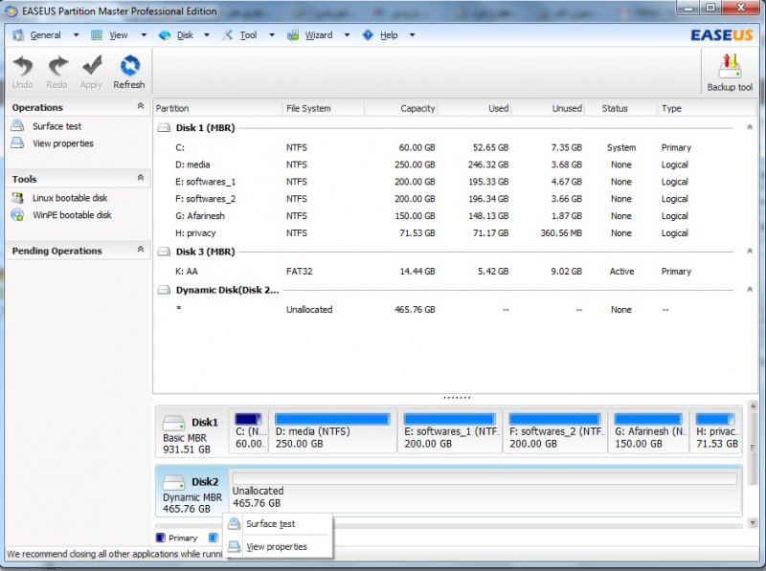Click the View properties icon in context menu

pyautogui.click(x=235, y=546)
